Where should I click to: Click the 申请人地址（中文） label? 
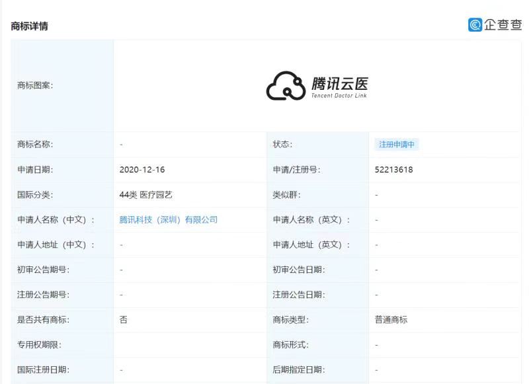56,245
